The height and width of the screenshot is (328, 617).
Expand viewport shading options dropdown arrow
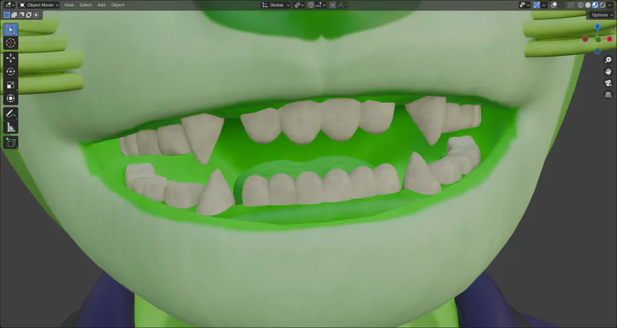[609, 5]
